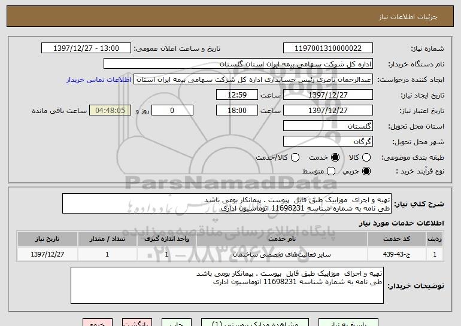Click the ردیف column header
461x326 pixels.
click(x=435, y=239)
